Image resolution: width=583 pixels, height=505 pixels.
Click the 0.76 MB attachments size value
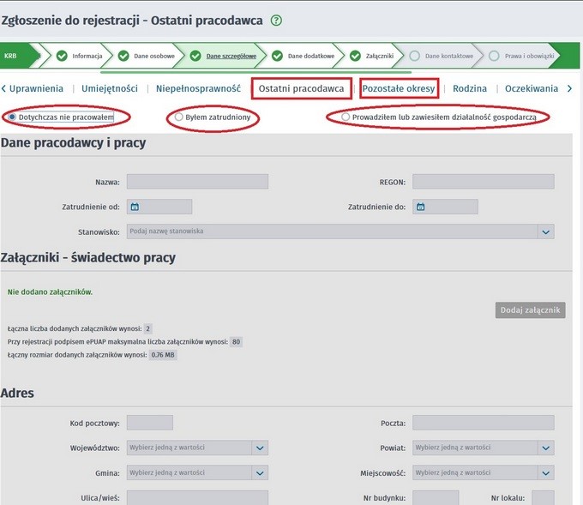click(163, 355)
